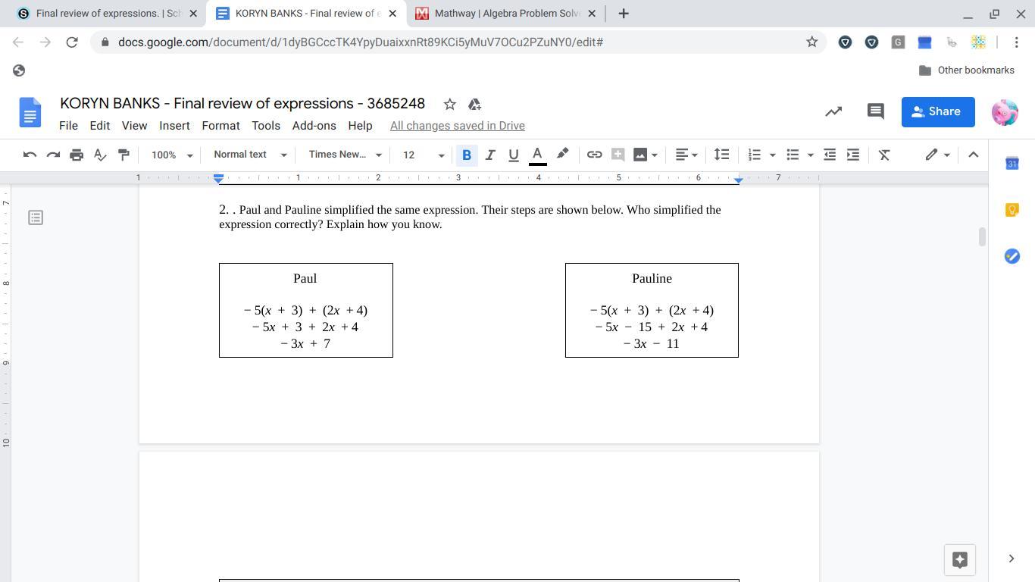Star this document
The height and width of the screenshot is (582, 1035).
coord(449,104)
